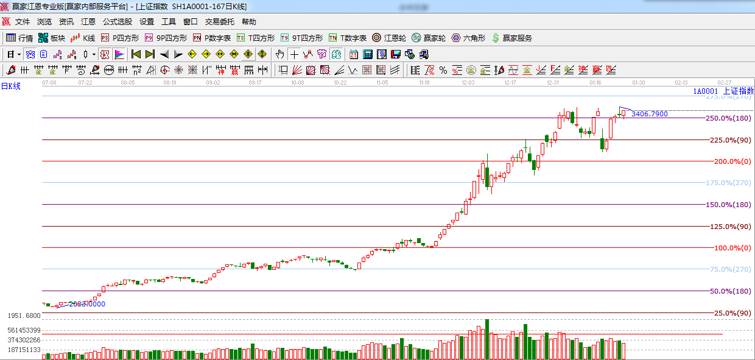Open the 公式选股 menu

(x=117, y=22)
